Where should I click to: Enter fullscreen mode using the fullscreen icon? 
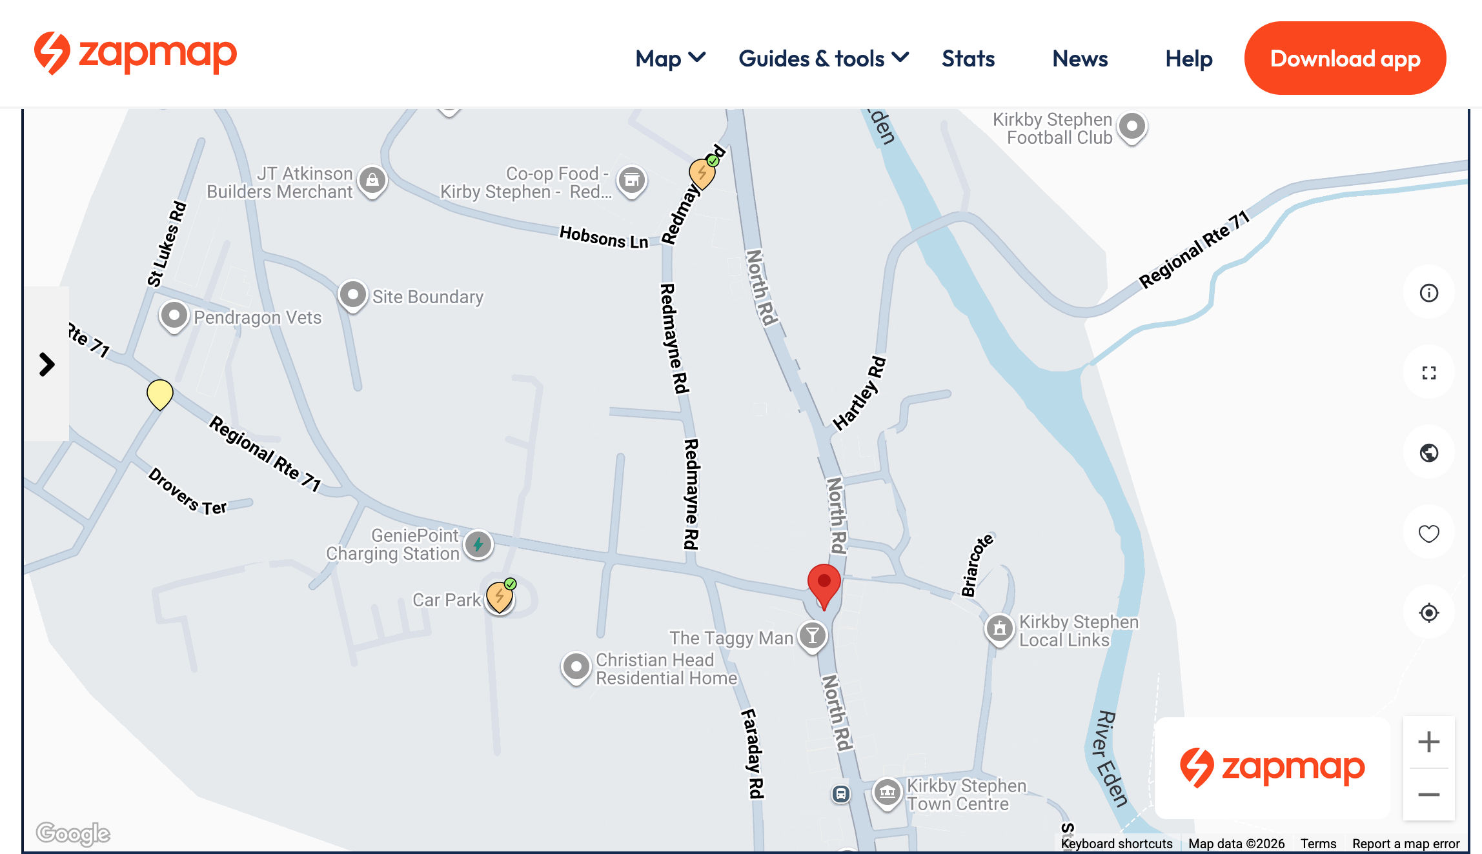click(x=1428, y=373)
